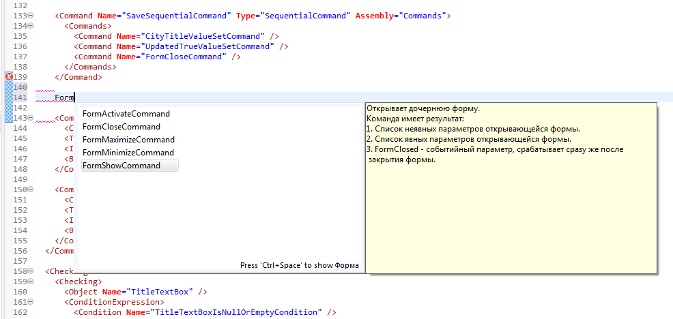Pick FormMaximizeCommand from the completion list

[128, 140]
